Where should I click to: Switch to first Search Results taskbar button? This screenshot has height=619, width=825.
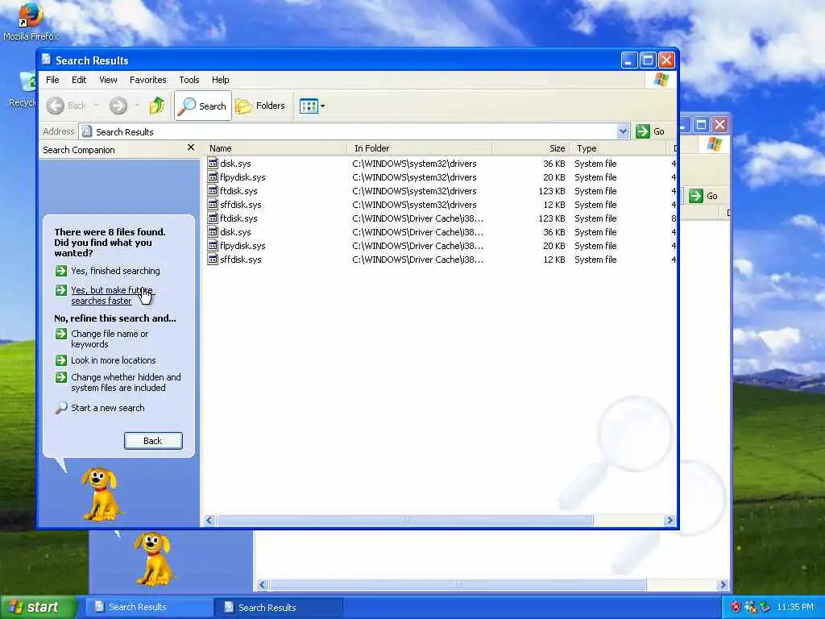coord(147,607)
